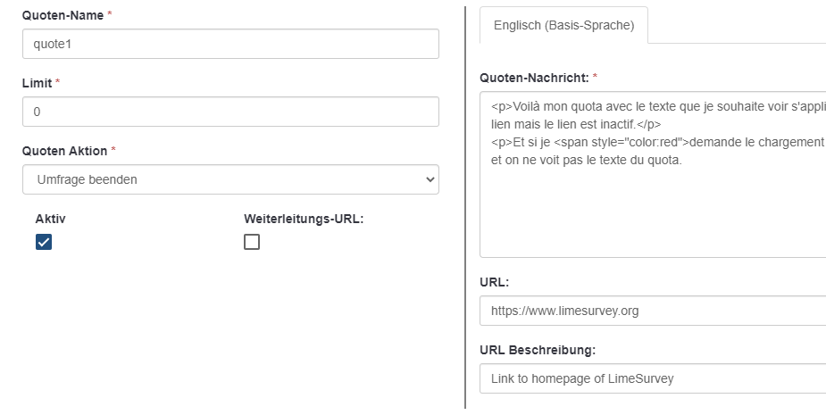Click the URL field containing limesurvey.org
826x415 pixels.
652,311
